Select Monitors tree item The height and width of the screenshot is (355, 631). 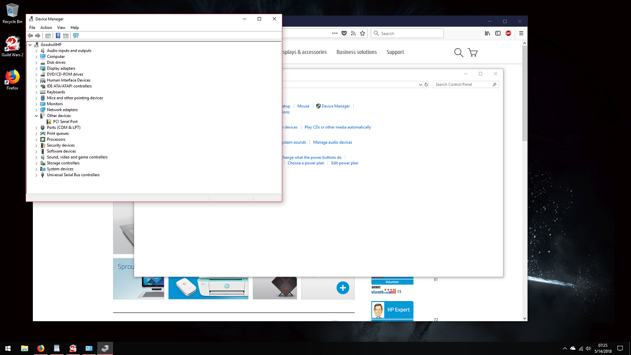pos(55,104)
